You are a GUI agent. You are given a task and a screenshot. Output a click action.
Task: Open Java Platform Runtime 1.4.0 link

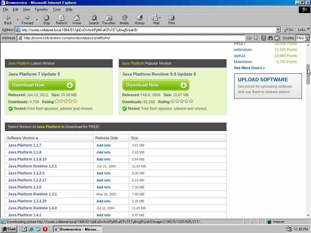click(x=32, y=208)
